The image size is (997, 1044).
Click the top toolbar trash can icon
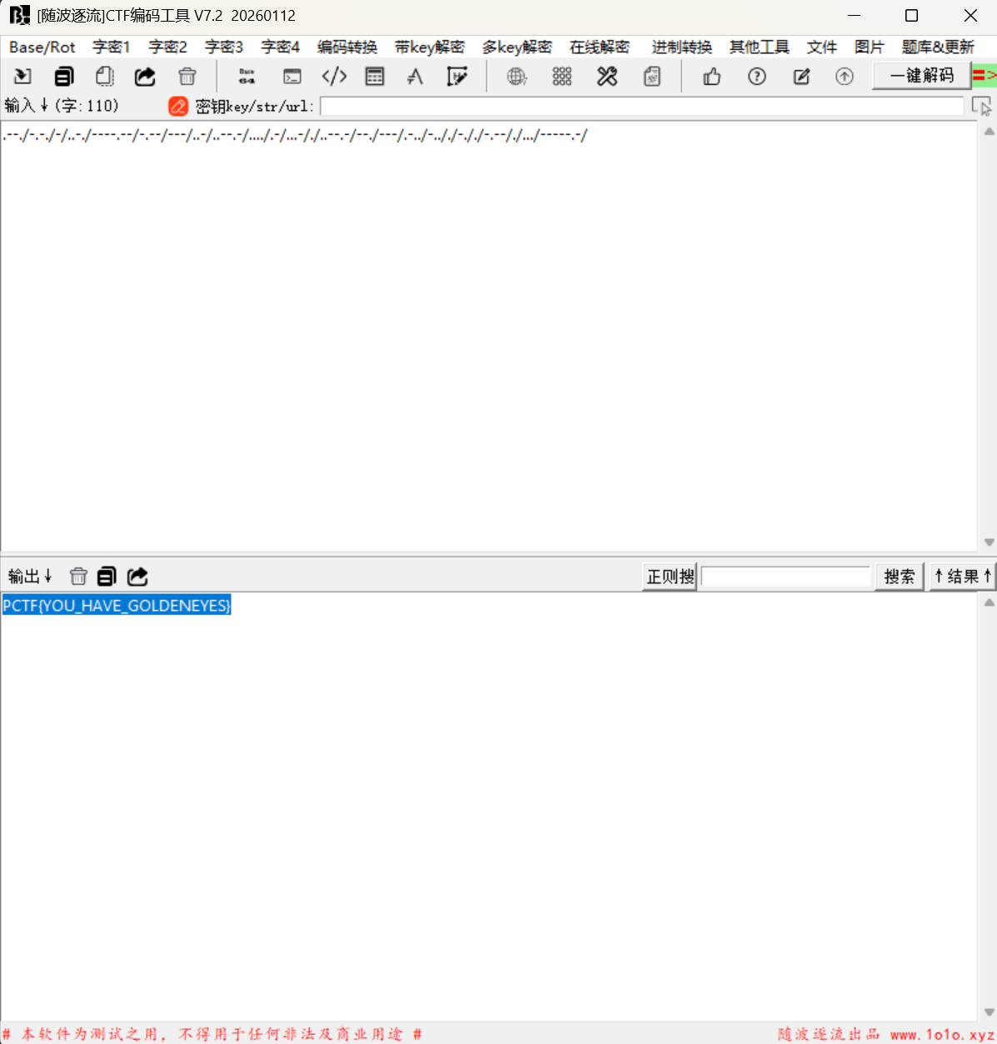(187, 77)
